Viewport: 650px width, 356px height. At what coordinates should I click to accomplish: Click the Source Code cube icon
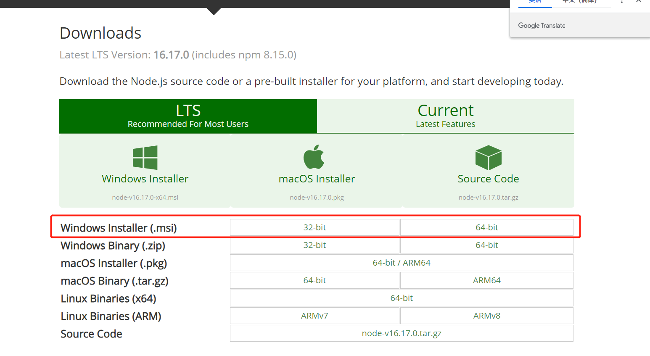(488, 158)
